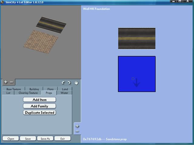Select the road tile in layout view
Image resolution: width=194 pixels, height=145 pixels.
[x=137, y=38]
